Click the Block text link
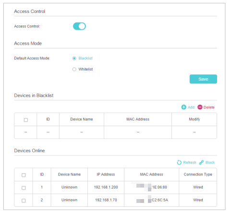Screen dimensions: 232x213 pyautogui.click(x=210, y=163)
